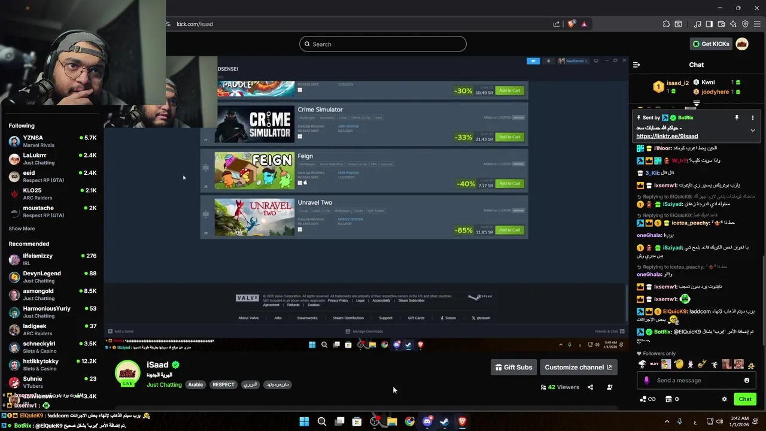
Task: Open the Brave Wallet icon
Action: coord(721,24)
